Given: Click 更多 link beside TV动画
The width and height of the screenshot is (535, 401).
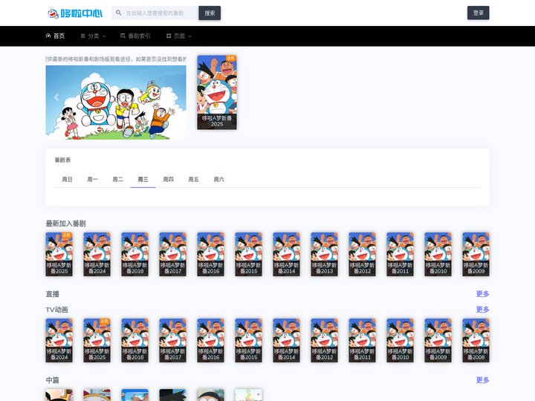Looking at the screenshot, I should [482, 309].
